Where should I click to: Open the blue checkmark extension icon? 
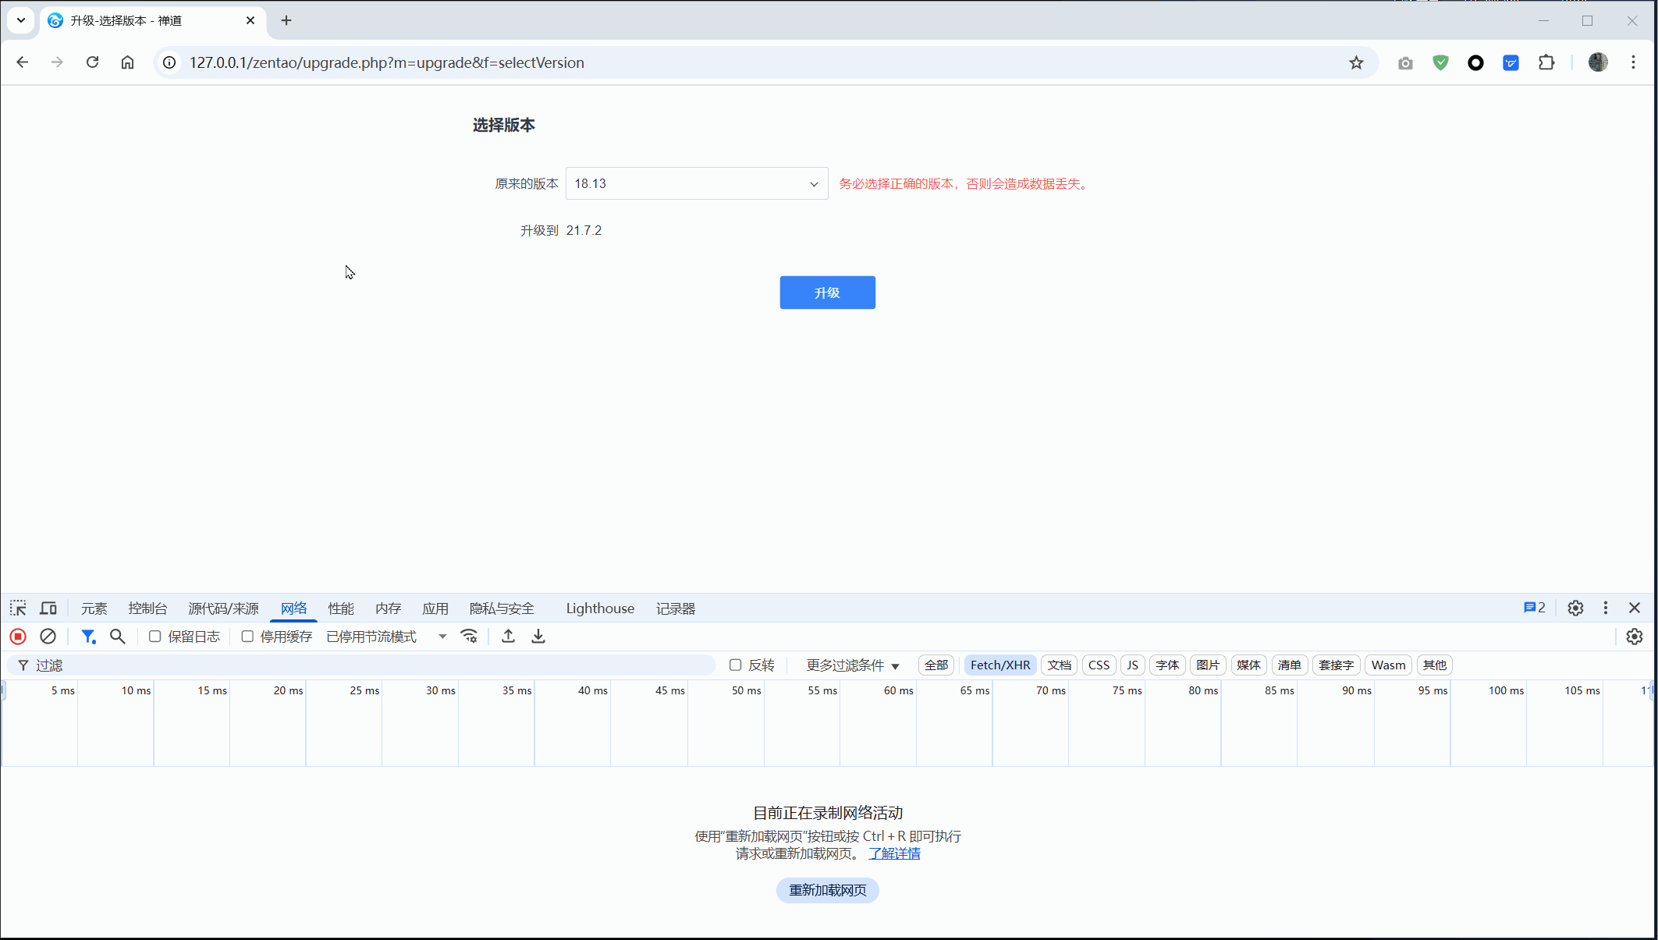1511,63
